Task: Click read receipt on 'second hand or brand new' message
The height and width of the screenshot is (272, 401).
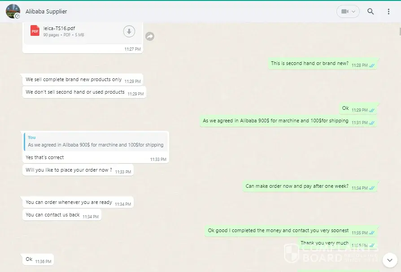Action: point(372,65)
